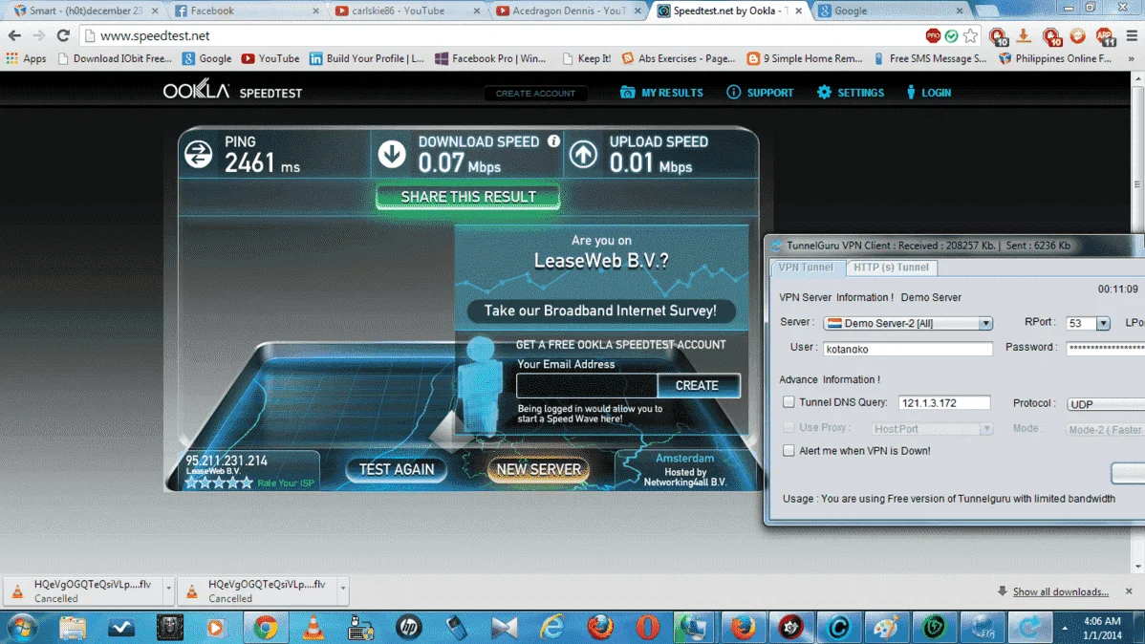The height and width of the screenshot is (644, 1145).
Task: Toggle the Use Proxy checkbox
Action: click(x=789, y=427)
